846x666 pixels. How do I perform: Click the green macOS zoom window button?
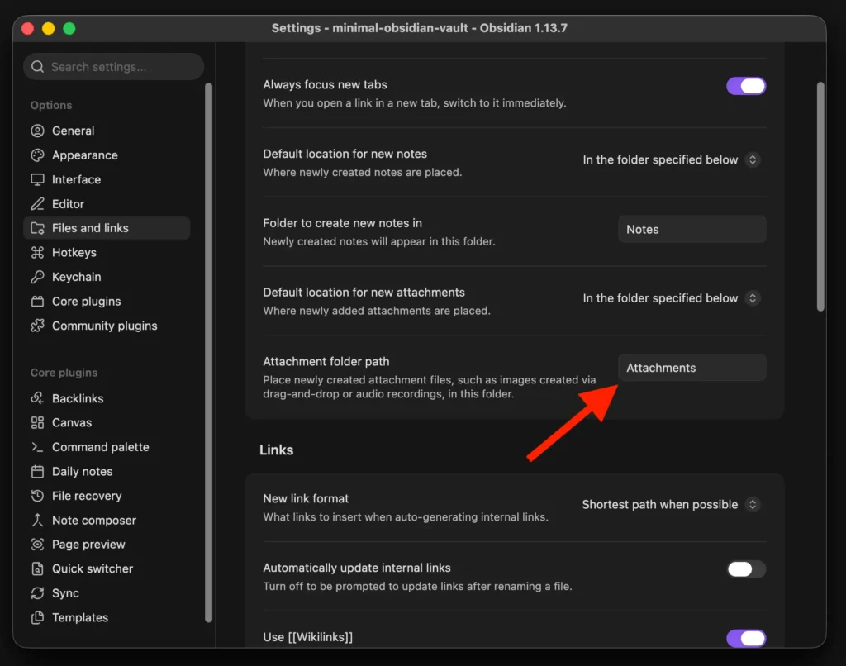69,29
